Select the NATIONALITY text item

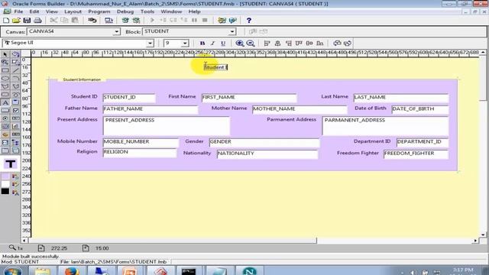(x=267, y=154)
